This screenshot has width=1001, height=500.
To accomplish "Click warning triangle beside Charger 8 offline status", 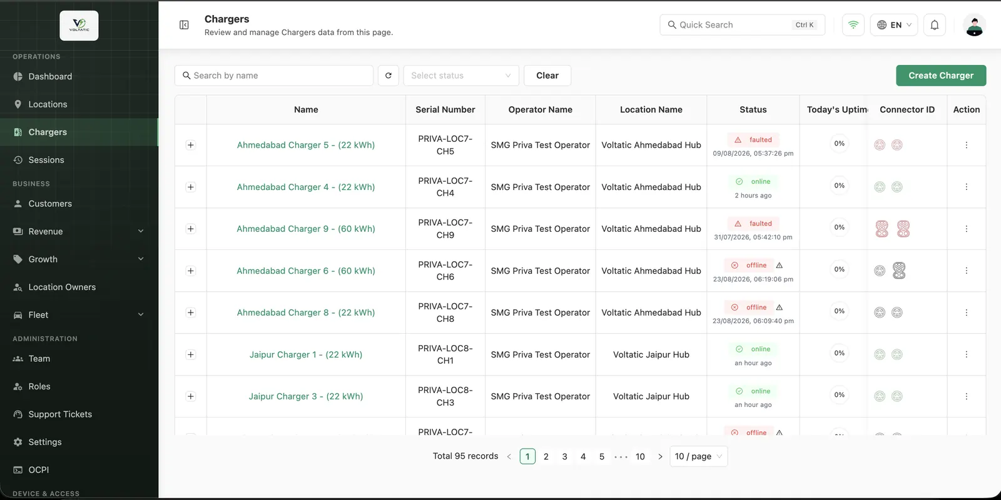I will click(x=780, y=307).
